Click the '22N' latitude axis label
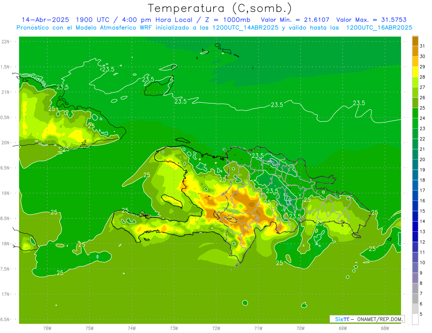 (x=5, y=42)
